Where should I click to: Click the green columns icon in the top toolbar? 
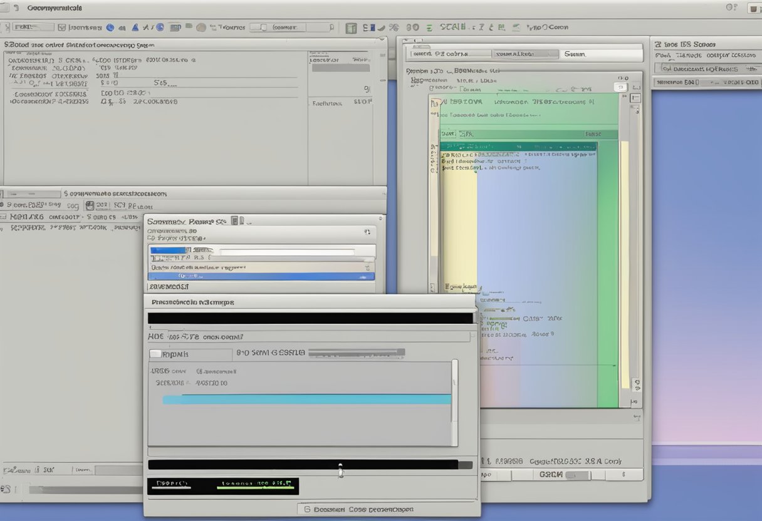(x=351, y=28)
